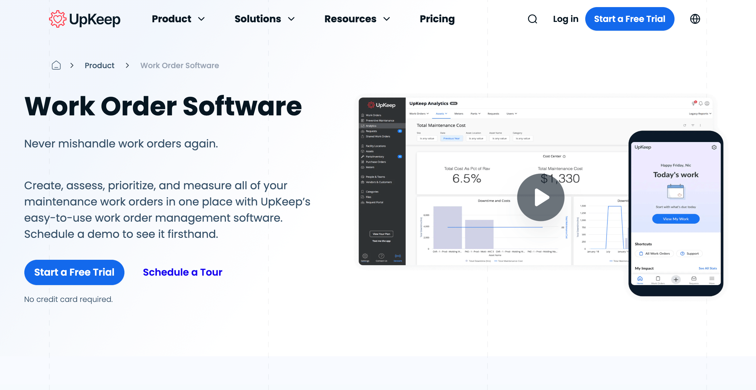
Task: Click the globe language icon
Action: (695, 19)
